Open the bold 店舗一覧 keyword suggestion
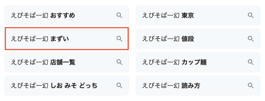Image resolution: width=265 pixels, height=101 pixels. tap(63, 62)
